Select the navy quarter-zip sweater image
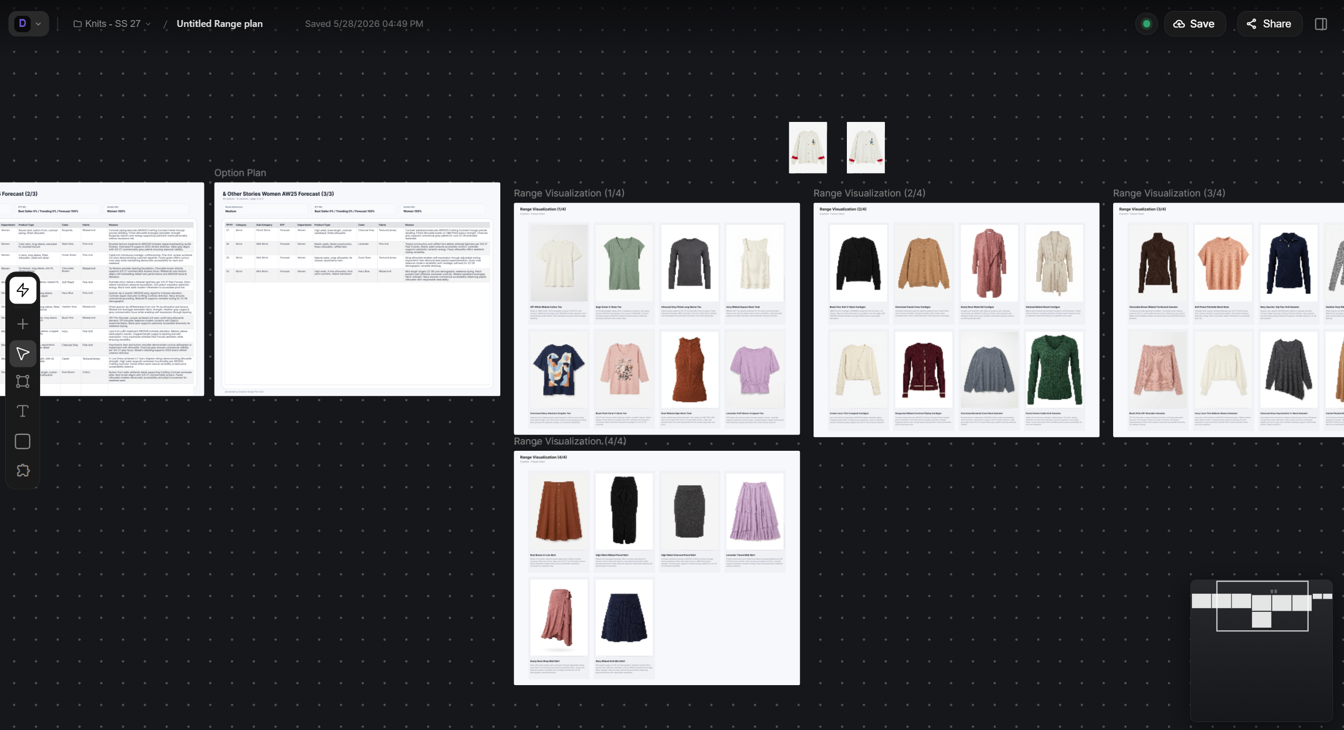 tap(1289, 263)
